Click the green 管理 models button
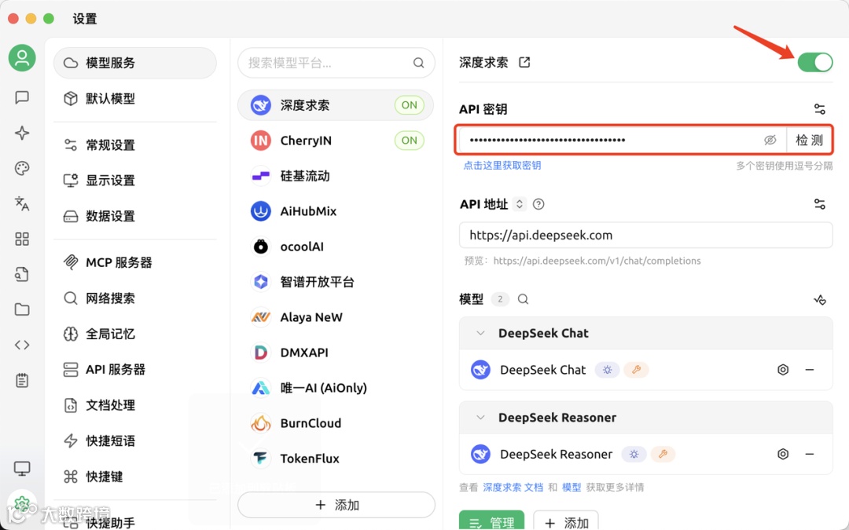The height and width of the screenshot is (530, 849). click(x=491, y=521)
